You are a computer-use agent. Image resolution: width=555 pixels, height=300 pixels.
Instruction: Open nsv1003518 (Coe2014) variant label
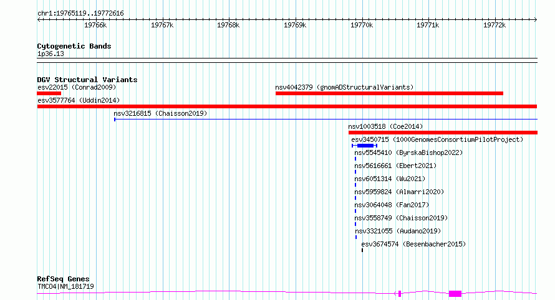(x=385, y=126)
